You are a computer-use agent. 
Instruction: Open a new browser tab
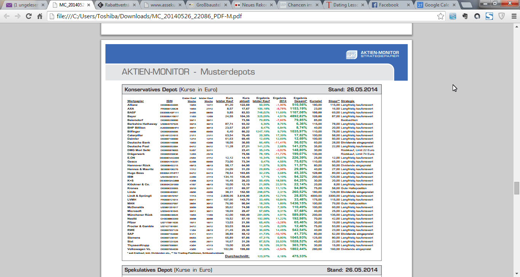[466, 5]
